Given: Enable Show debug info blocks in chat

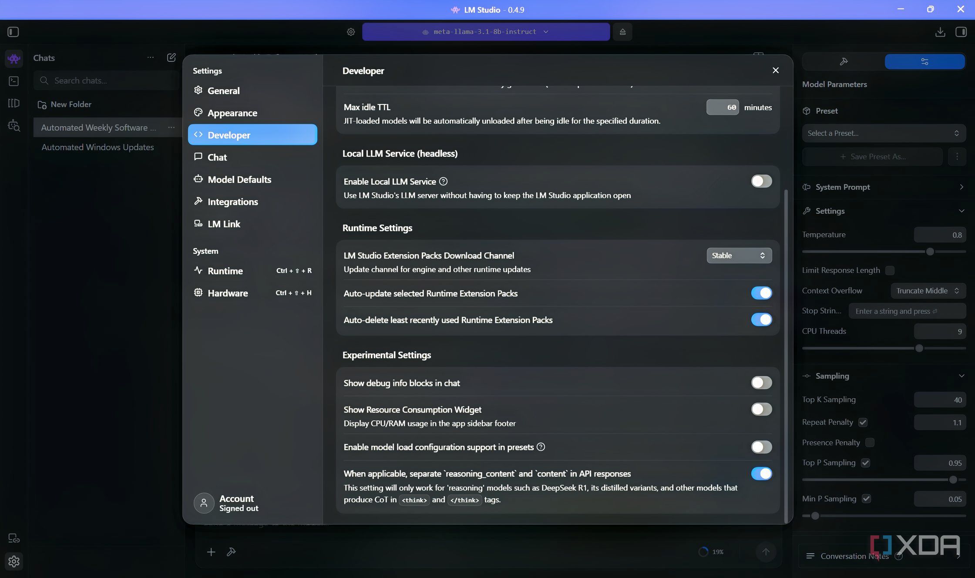Looking at the screenshot, I should pos(761,383).
